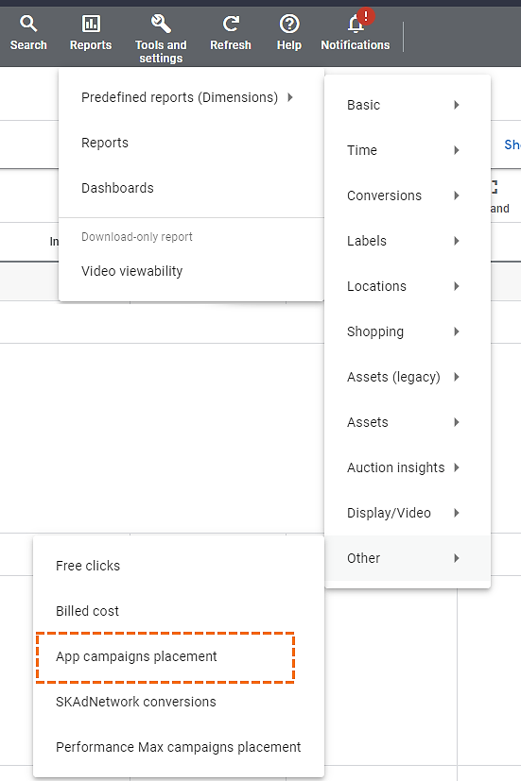Image resolution: width=521 pixels, height=781 pixels.
Task: Select SKAdNetwork conversions report
Action: [x=179, y=702]
